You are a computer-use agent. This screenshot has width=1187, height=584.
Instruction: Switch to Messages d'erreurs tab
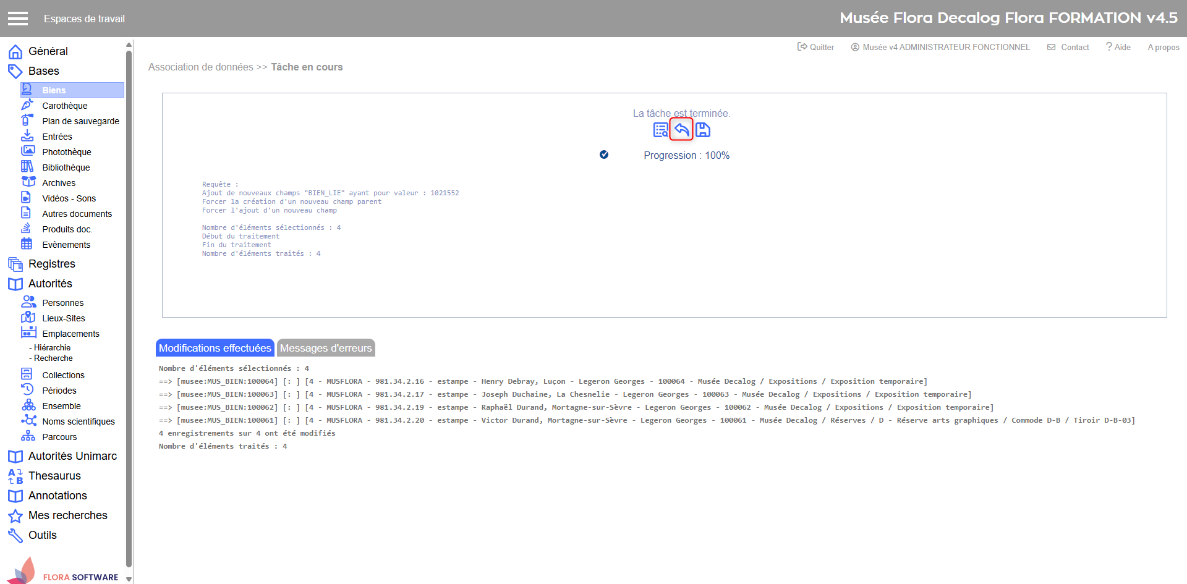pyautogui.click(x=326, y=348)
